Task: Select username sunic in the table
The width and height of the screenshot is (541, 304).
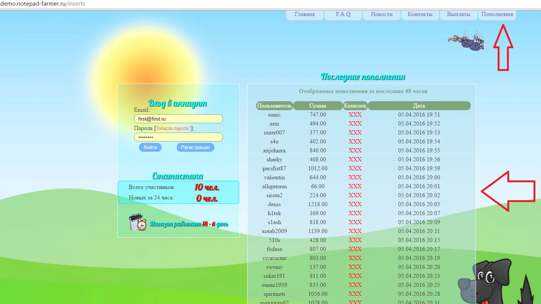Action: [274, 115]
